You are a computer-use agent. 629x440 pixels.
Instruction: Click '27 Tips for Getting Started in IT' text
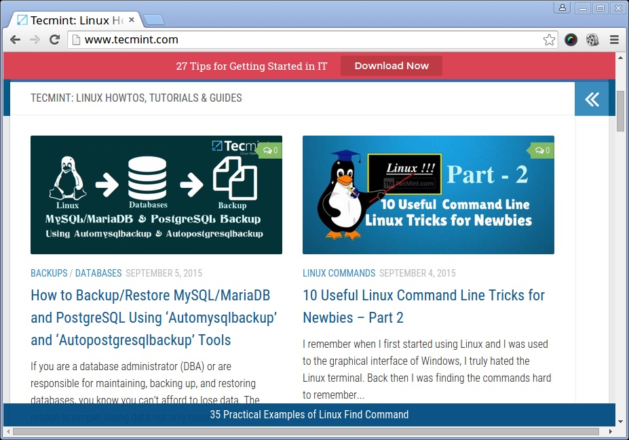pyautogui.click(x=252, y=66)
